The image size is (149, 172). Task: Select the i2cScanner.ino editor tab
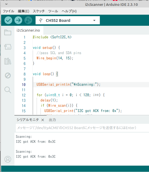pos(28,30)
